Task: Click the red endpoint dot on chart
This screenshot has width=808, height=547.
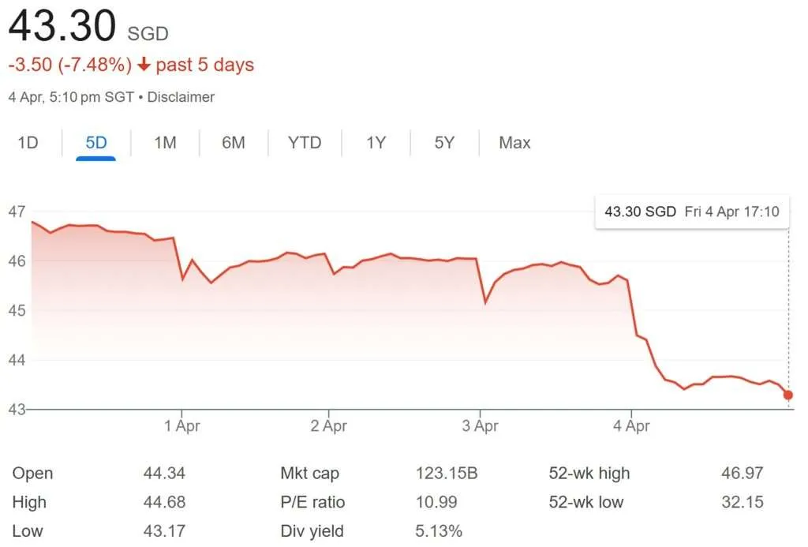Action: [788, 395]
